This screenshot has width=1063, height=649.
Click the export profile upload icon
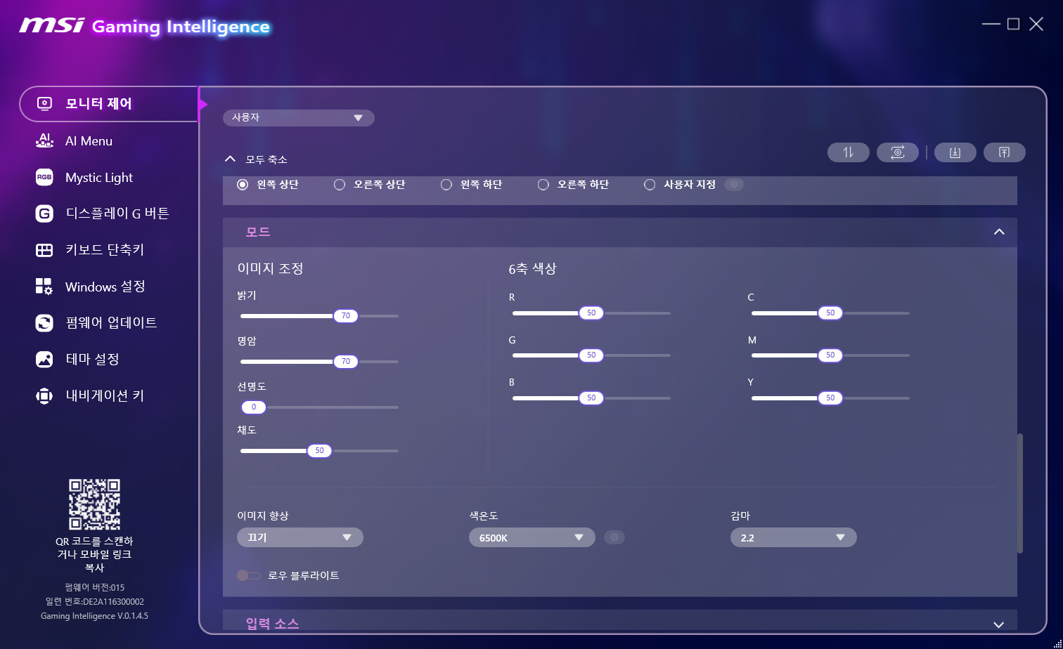(x=1004, y=152)
